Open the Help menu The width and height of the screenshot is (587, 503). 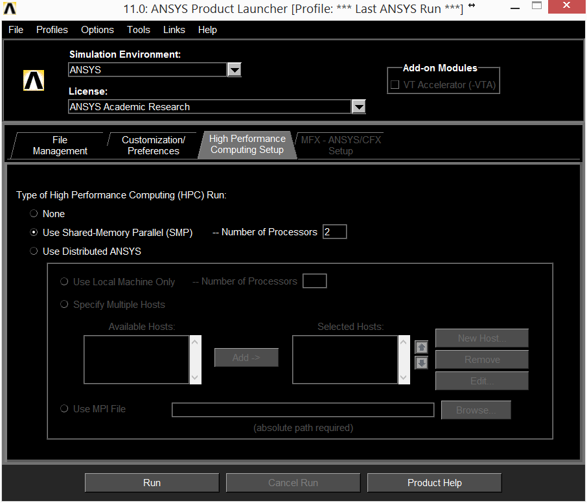pyautogui.click(x=207, y=30)
